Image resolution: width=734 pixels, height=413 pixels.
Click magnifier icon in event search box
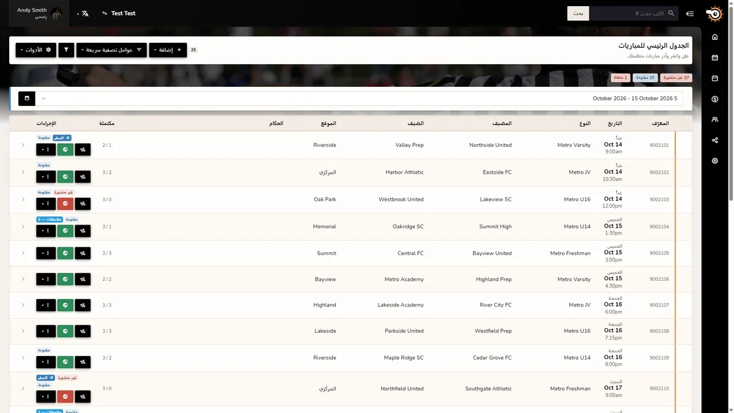pos(671,13)
